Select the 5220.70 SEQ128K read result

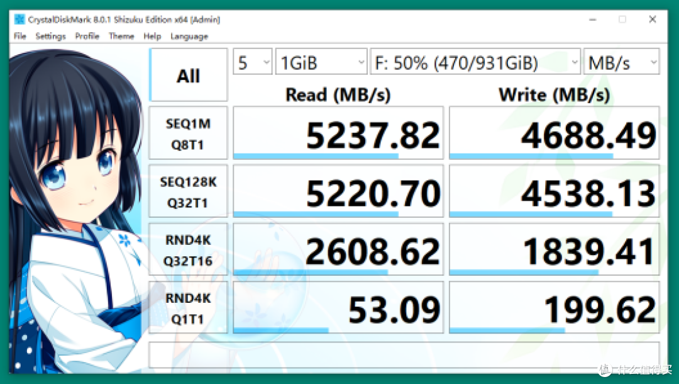coord(338,191)
